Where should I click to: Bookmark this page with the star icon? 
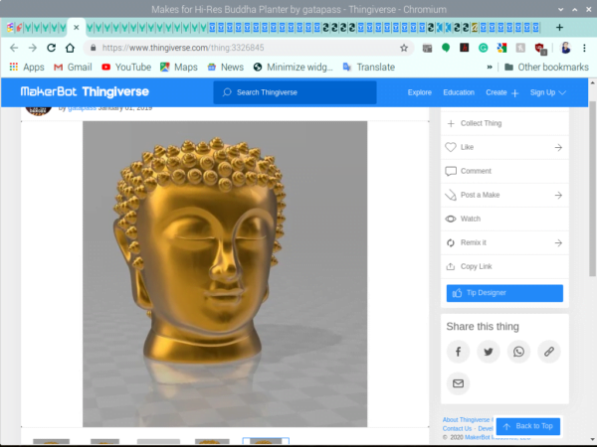coord(404,48)
